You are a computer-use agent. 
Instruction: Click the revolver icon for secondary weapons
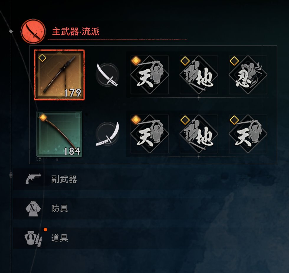[33, 179]
